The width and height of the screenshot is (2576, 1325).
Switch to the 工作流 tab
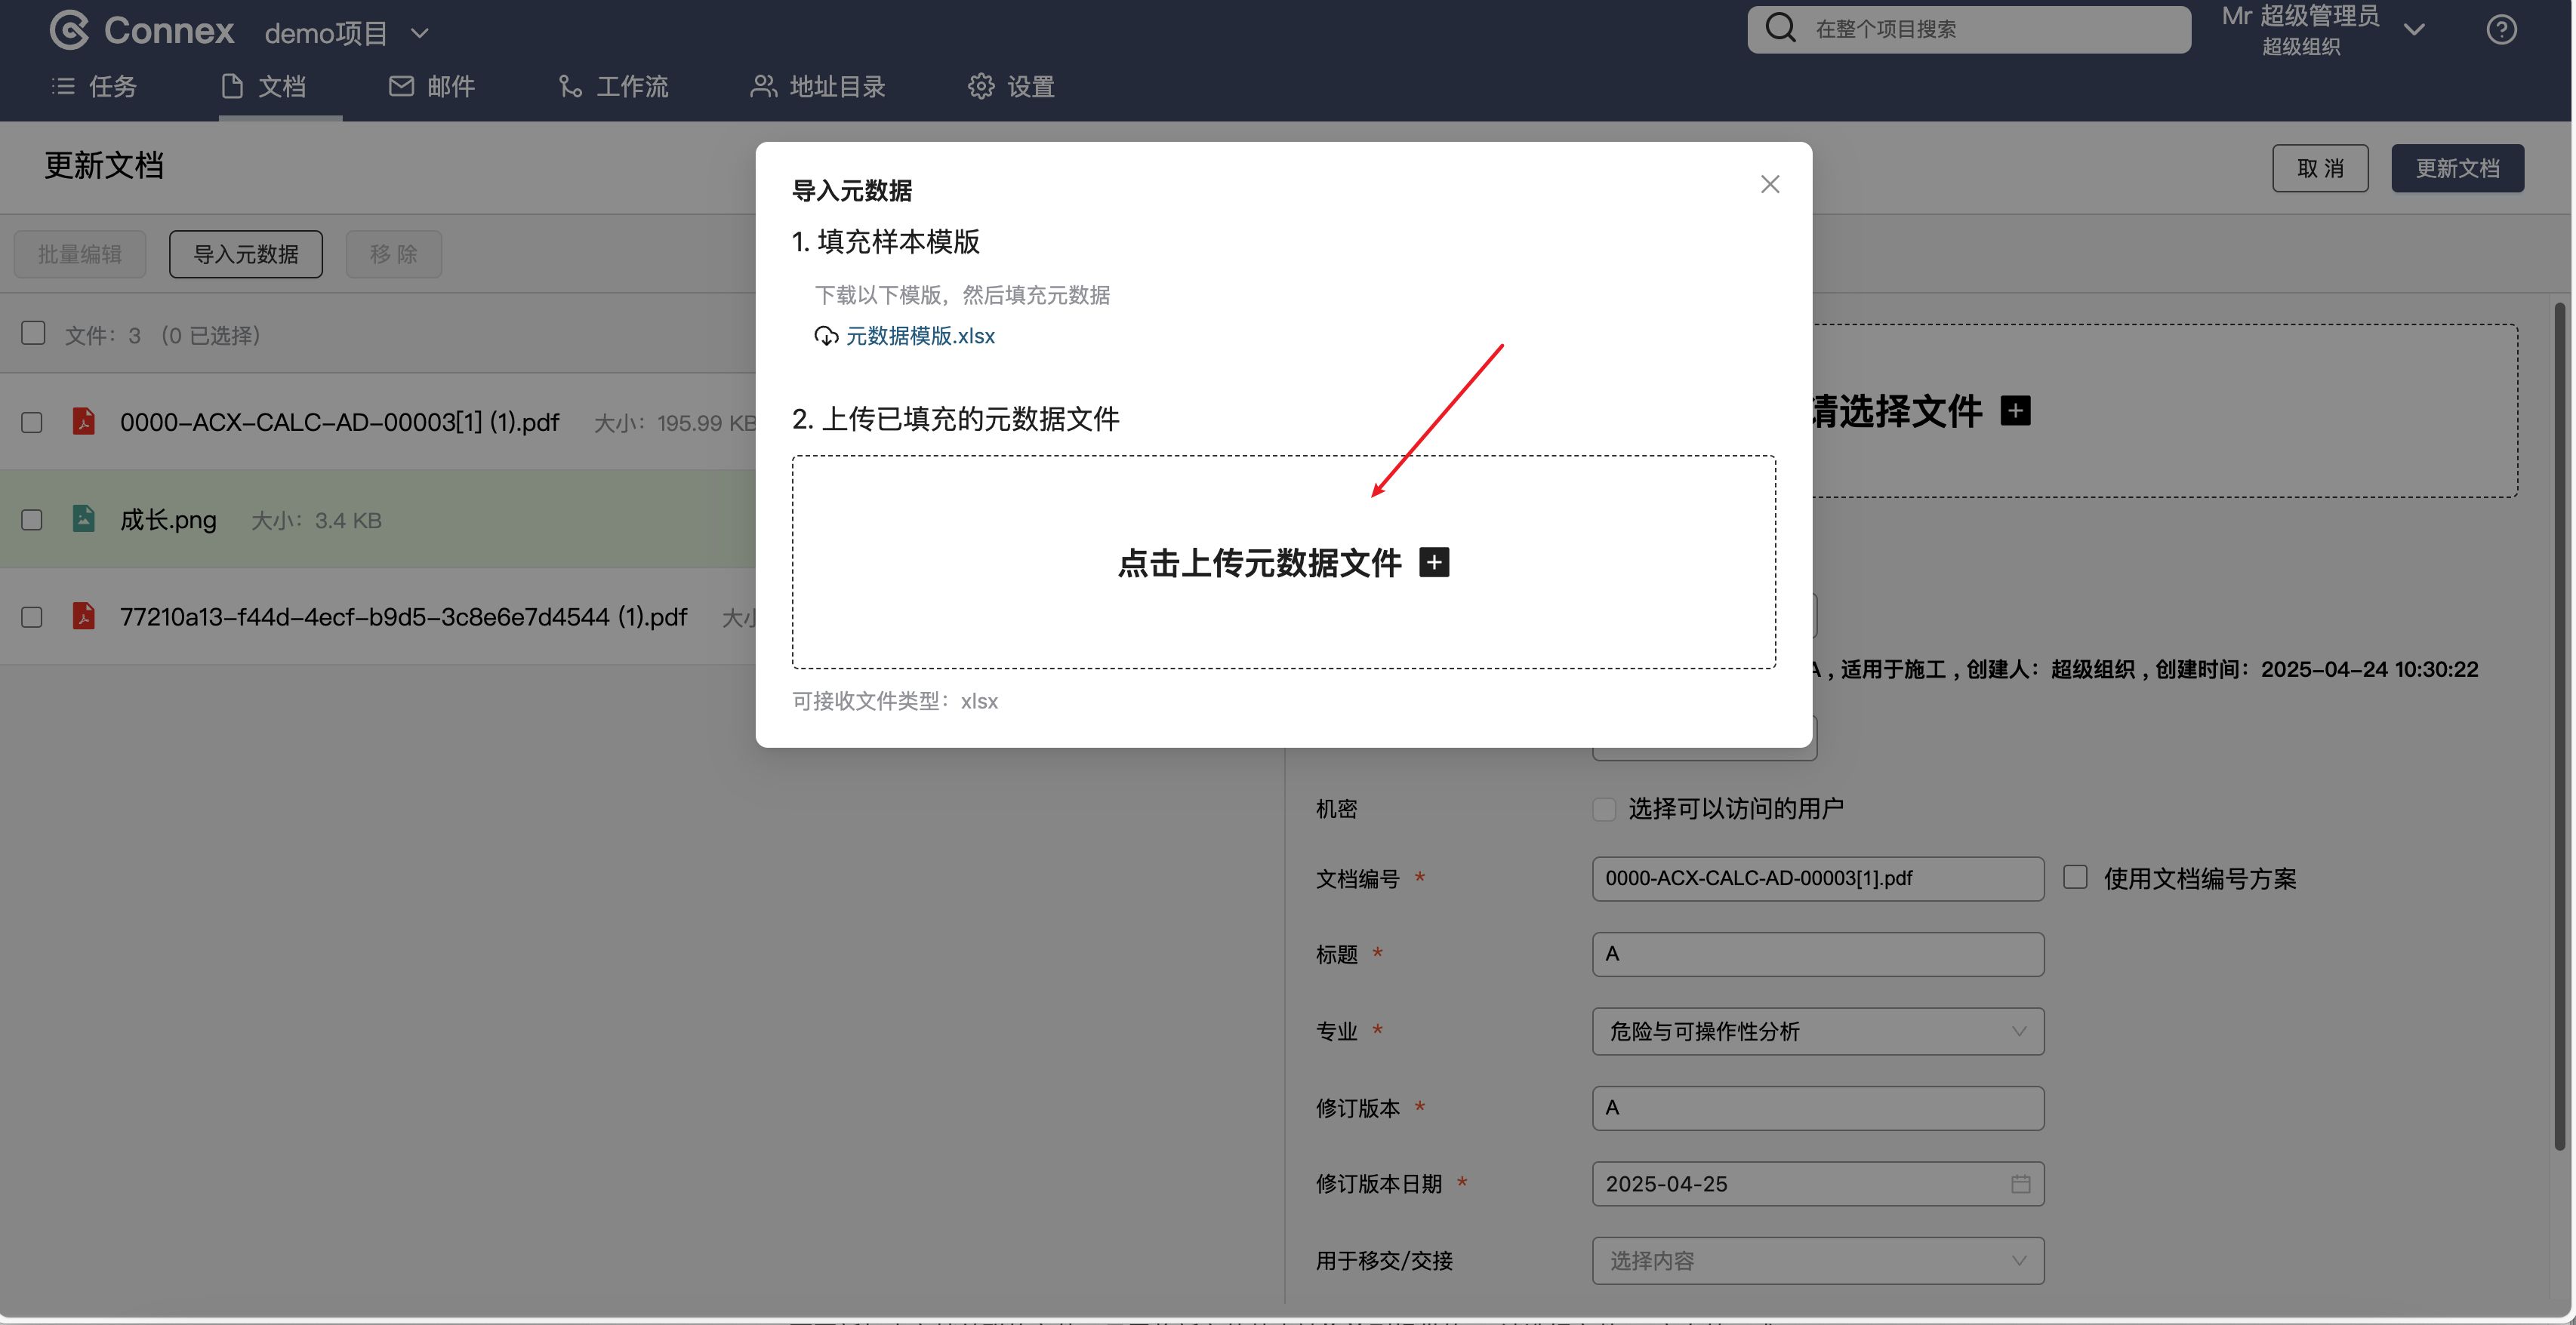pyautogui.click(x=613, y=87)
